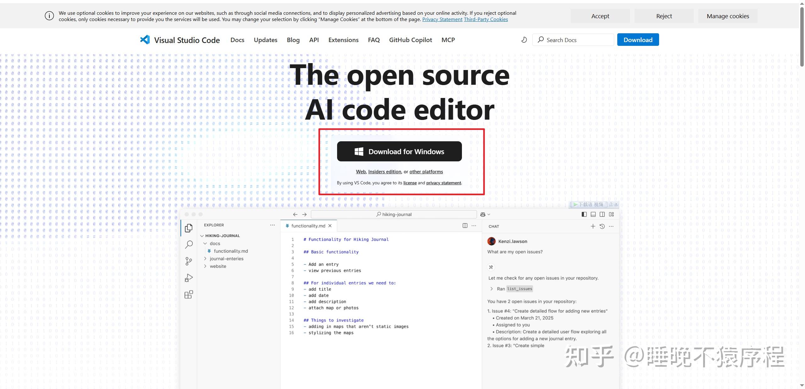Select the functionality.md editor tab
805x389 pixels.
pos(308,226)
